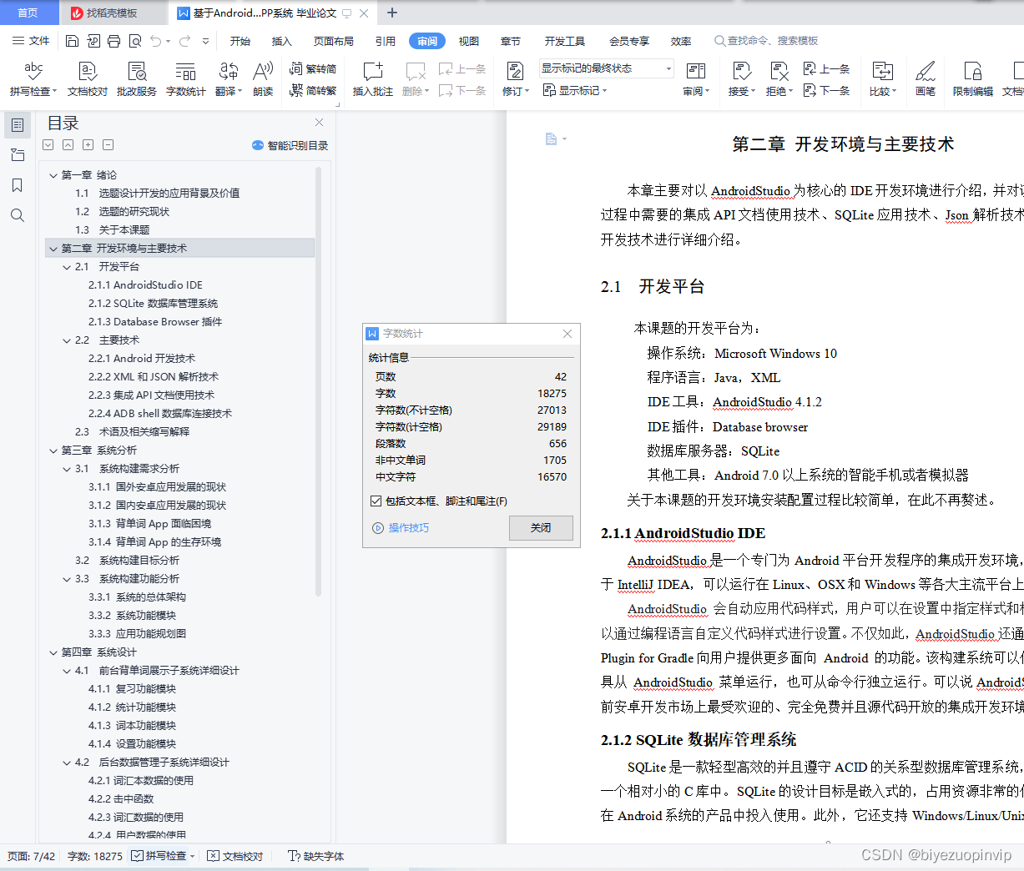Enable 限制编辑 restrict editing
The image size is (1024, 871).
pos(971,79)
